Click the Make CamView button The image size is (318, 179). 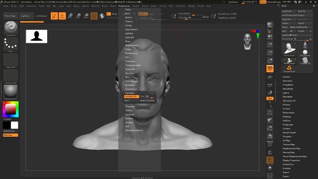(148, 100)
